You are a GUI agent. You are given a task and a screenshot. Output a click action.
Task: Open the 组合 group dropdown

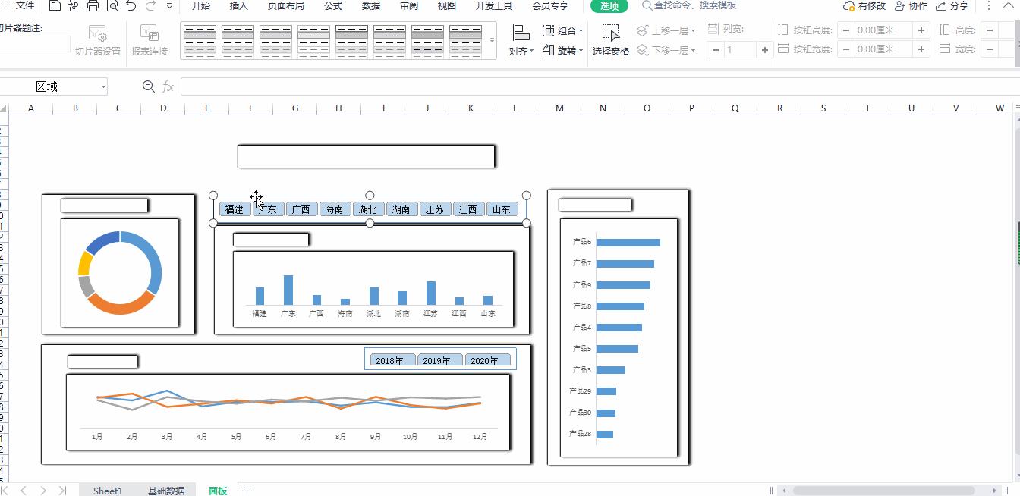point(563,31)
